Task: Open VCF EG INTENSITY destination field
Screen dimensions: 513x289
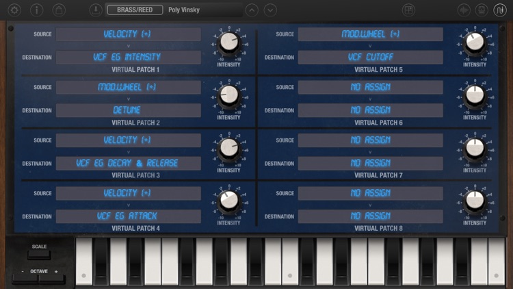Action: [129, 58]
